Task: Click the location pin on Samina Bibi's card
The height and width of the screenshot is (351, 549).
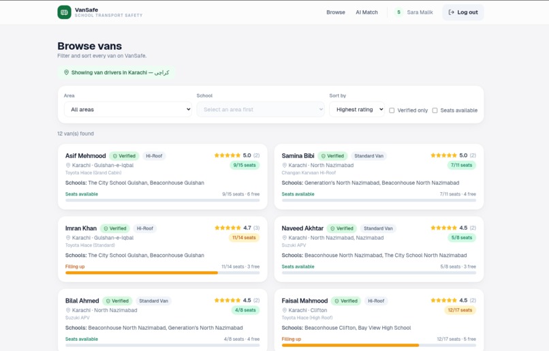Action: 284,165
